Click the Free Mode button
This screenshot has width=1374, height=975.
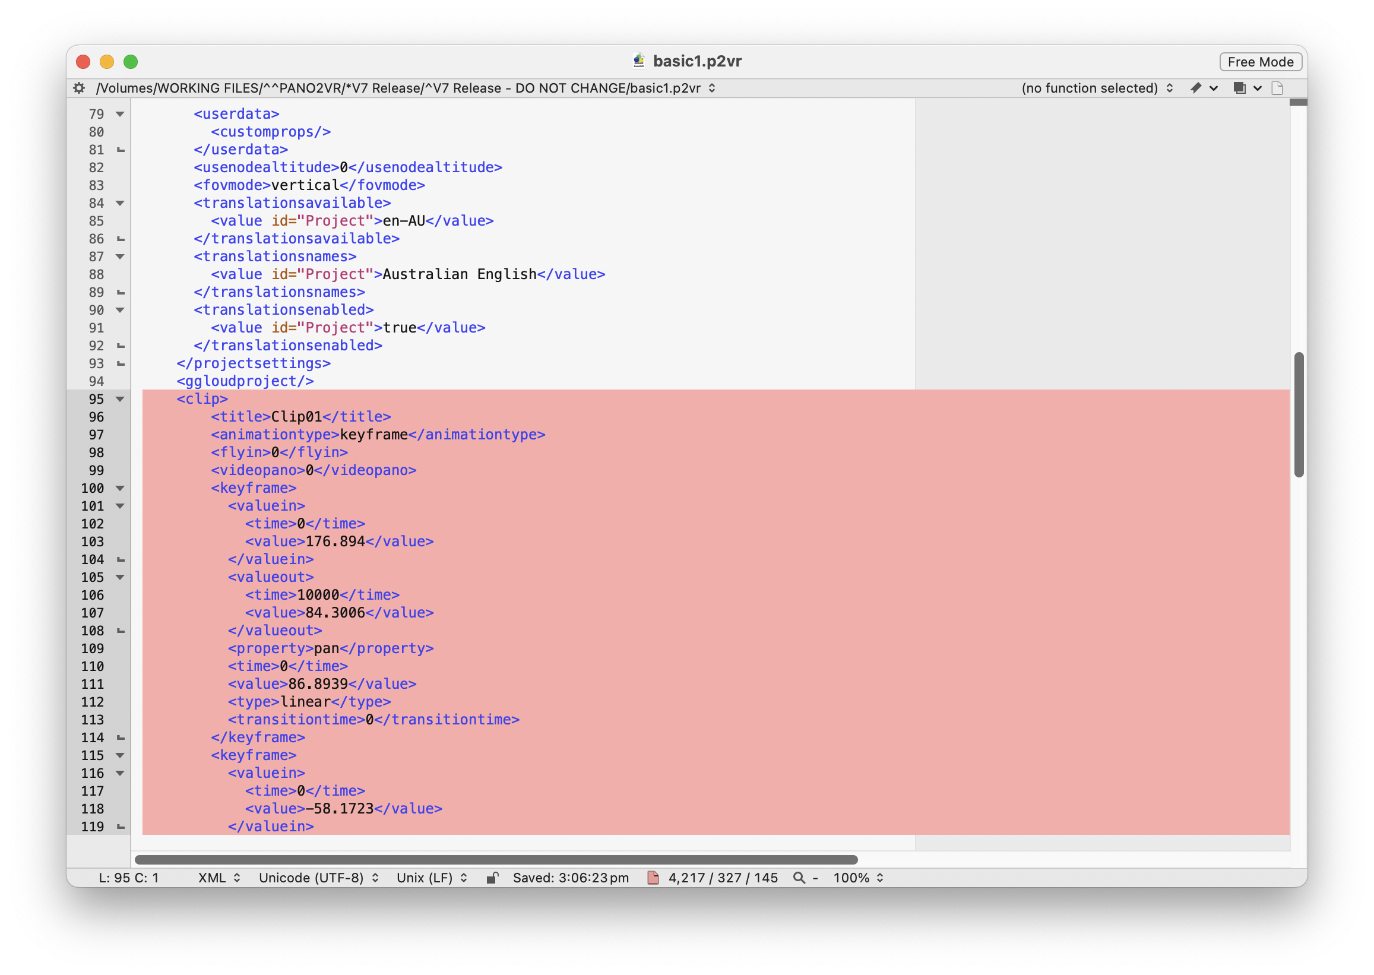pos(1261,62)
